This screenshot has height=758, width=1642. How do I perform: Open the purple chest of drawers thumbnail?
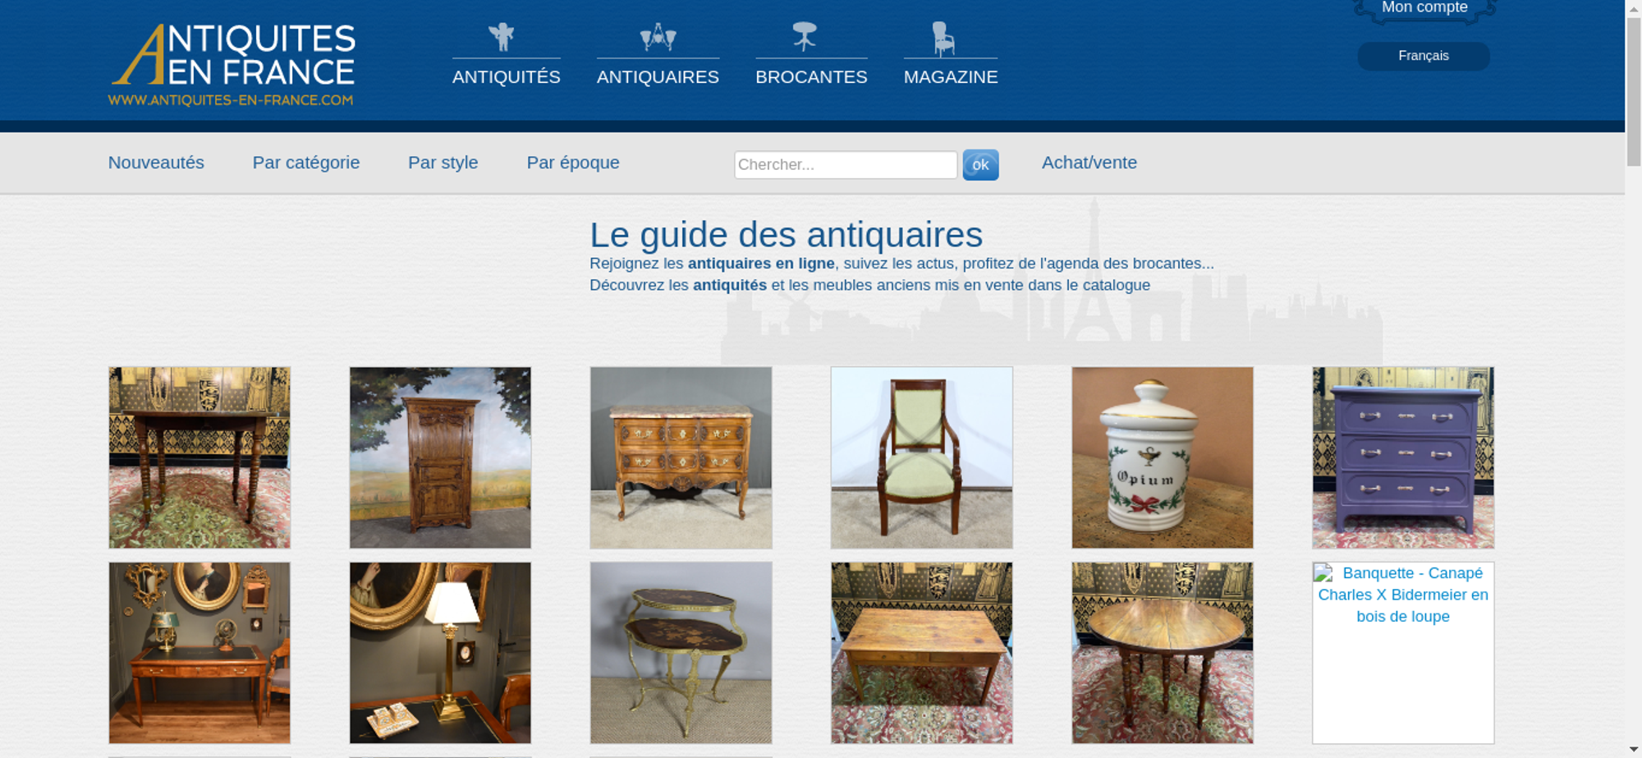(x=1403, y=457)
